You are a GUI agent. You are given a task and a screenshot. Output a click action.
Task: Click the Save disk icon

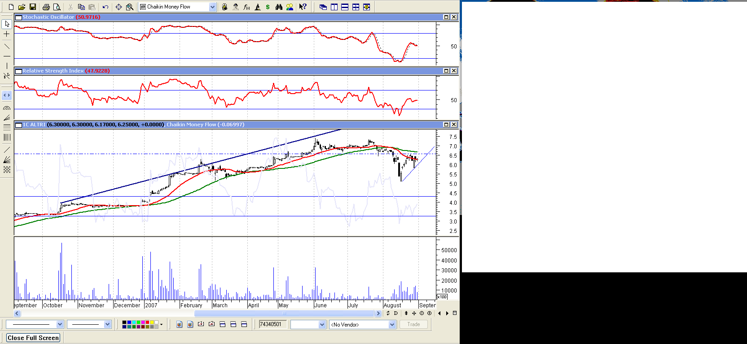coord(33,7)
